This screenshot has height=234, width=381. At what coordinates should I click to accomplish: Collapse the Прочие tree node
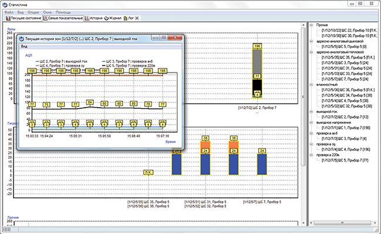point(311,25)
